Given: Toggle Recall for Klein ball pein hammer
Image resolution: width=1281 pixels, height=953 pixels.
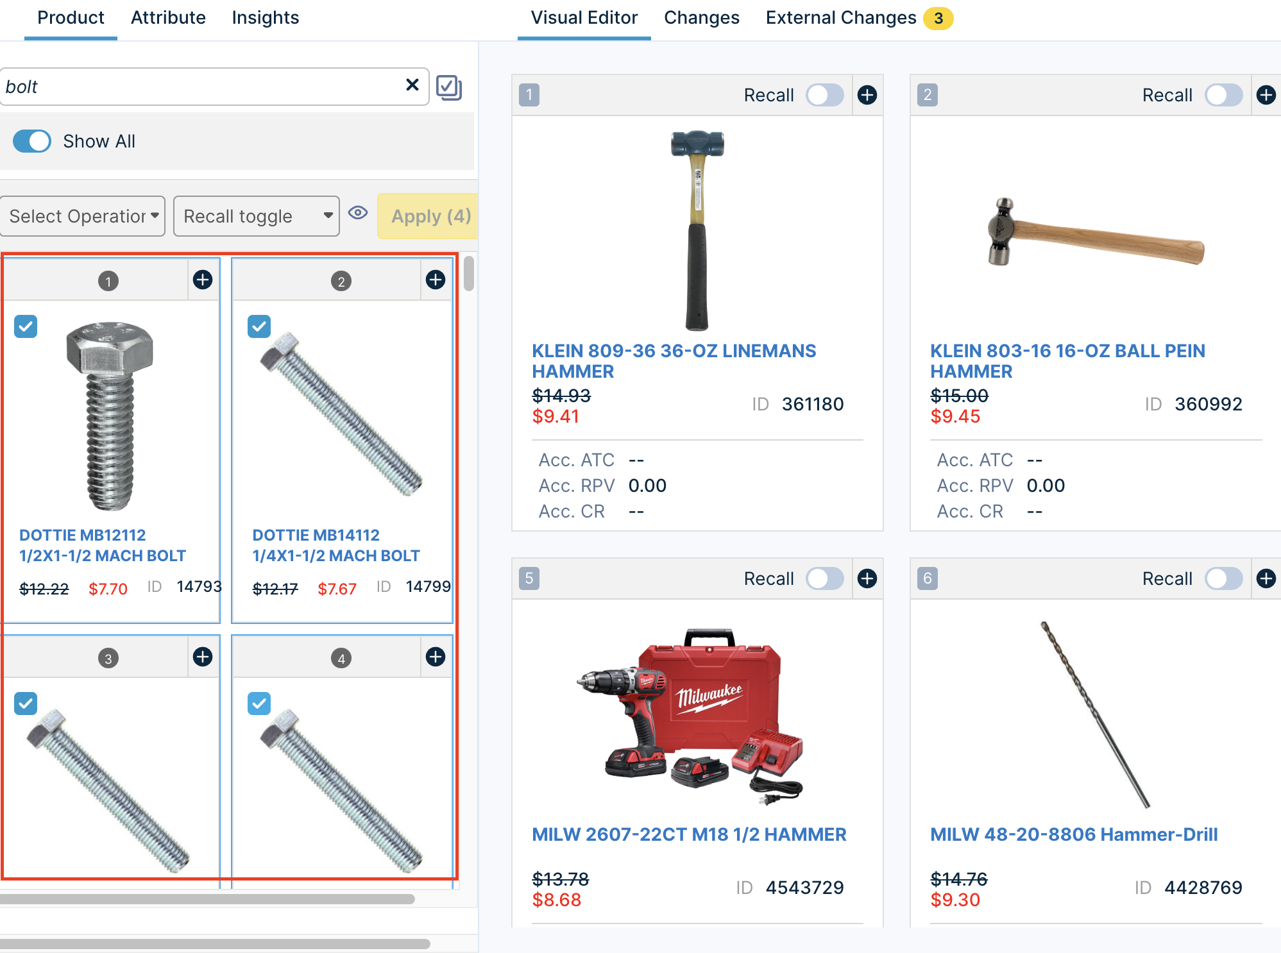Looking at the screenshot, I should [x=1223, y=95].
